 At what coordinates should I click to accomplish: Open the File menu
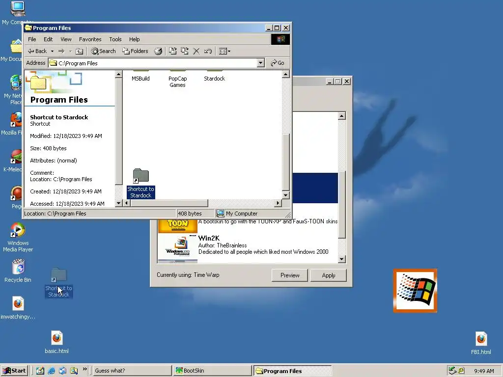tap(32, 39)
